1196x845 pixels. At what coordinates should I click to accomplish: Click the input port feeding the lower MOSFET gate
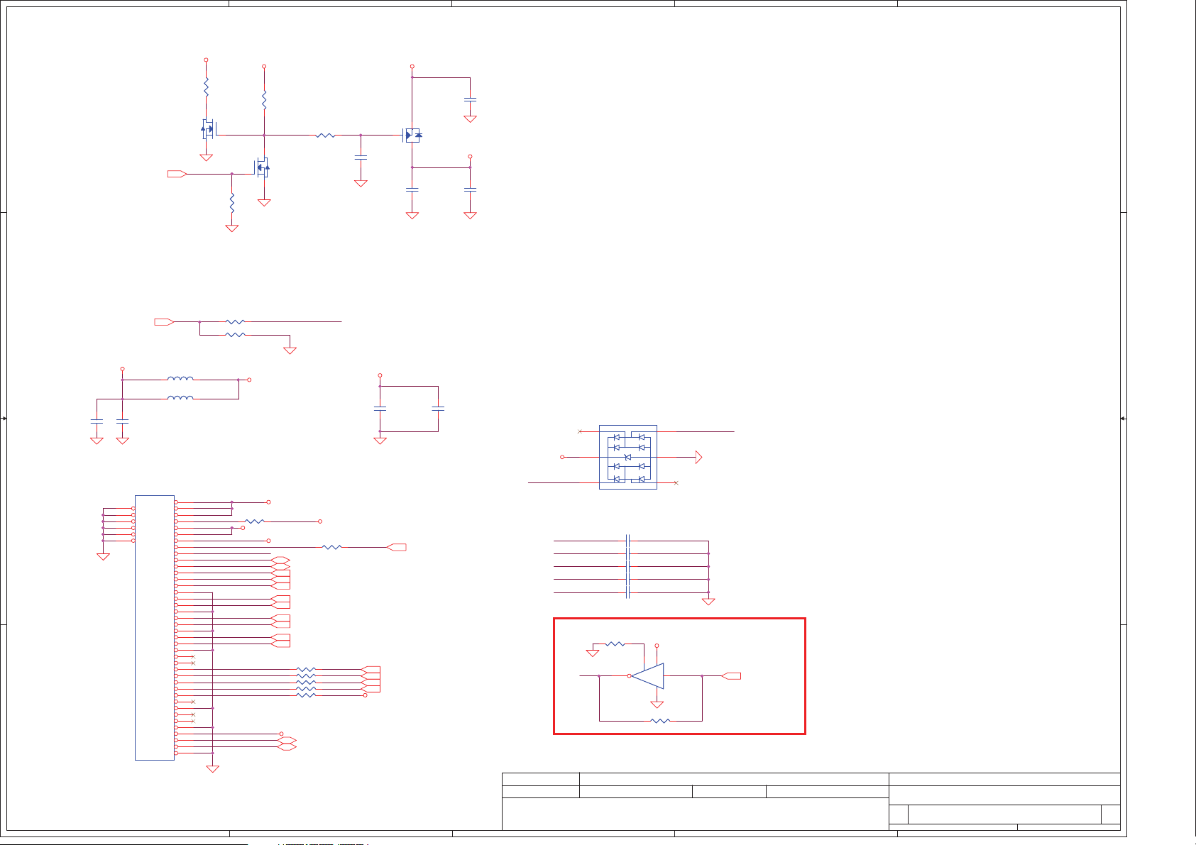[x=177, y=174]
